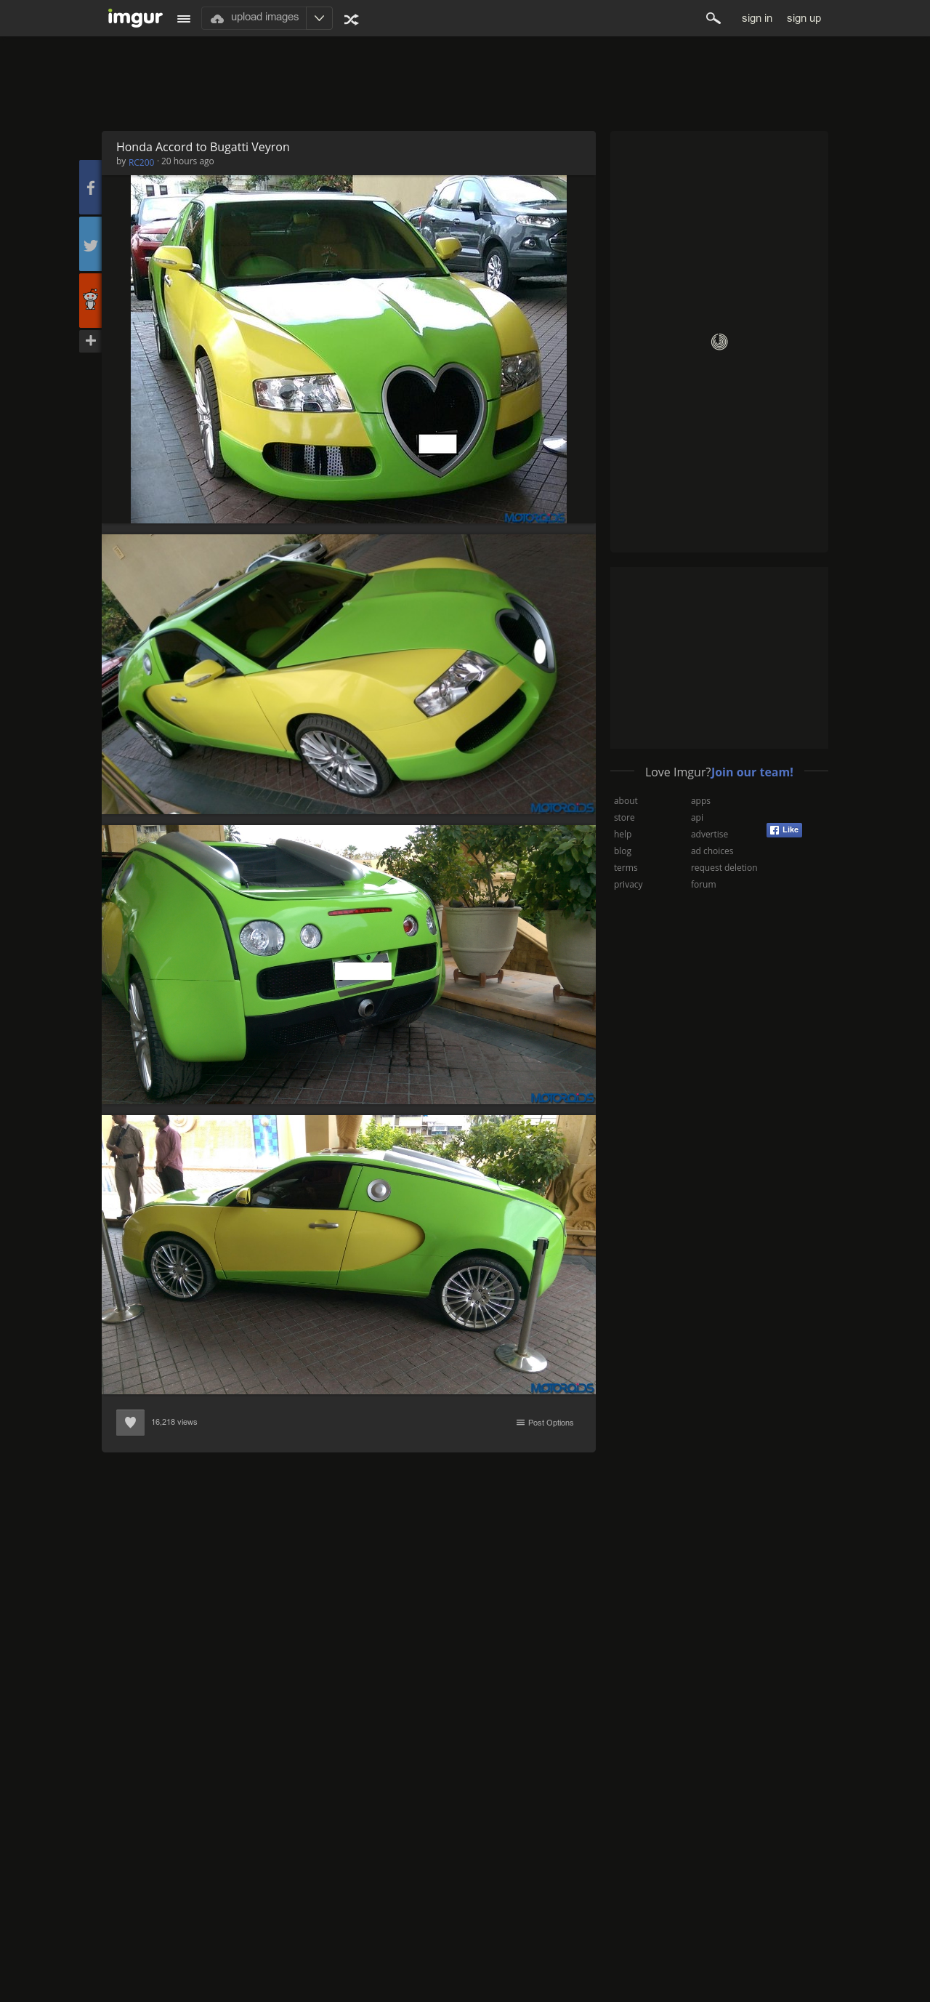The image size is (930, 2002).
Task: Share the post on Twitter
Action: pos(90,244)
